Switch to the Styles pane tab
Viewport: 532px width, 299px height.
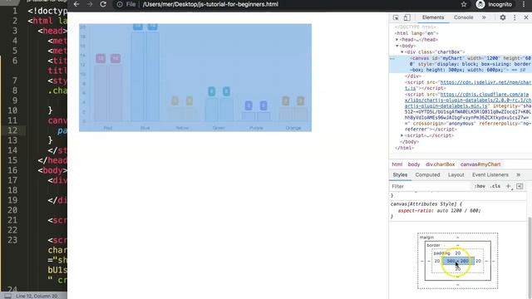tap(400, 175)
